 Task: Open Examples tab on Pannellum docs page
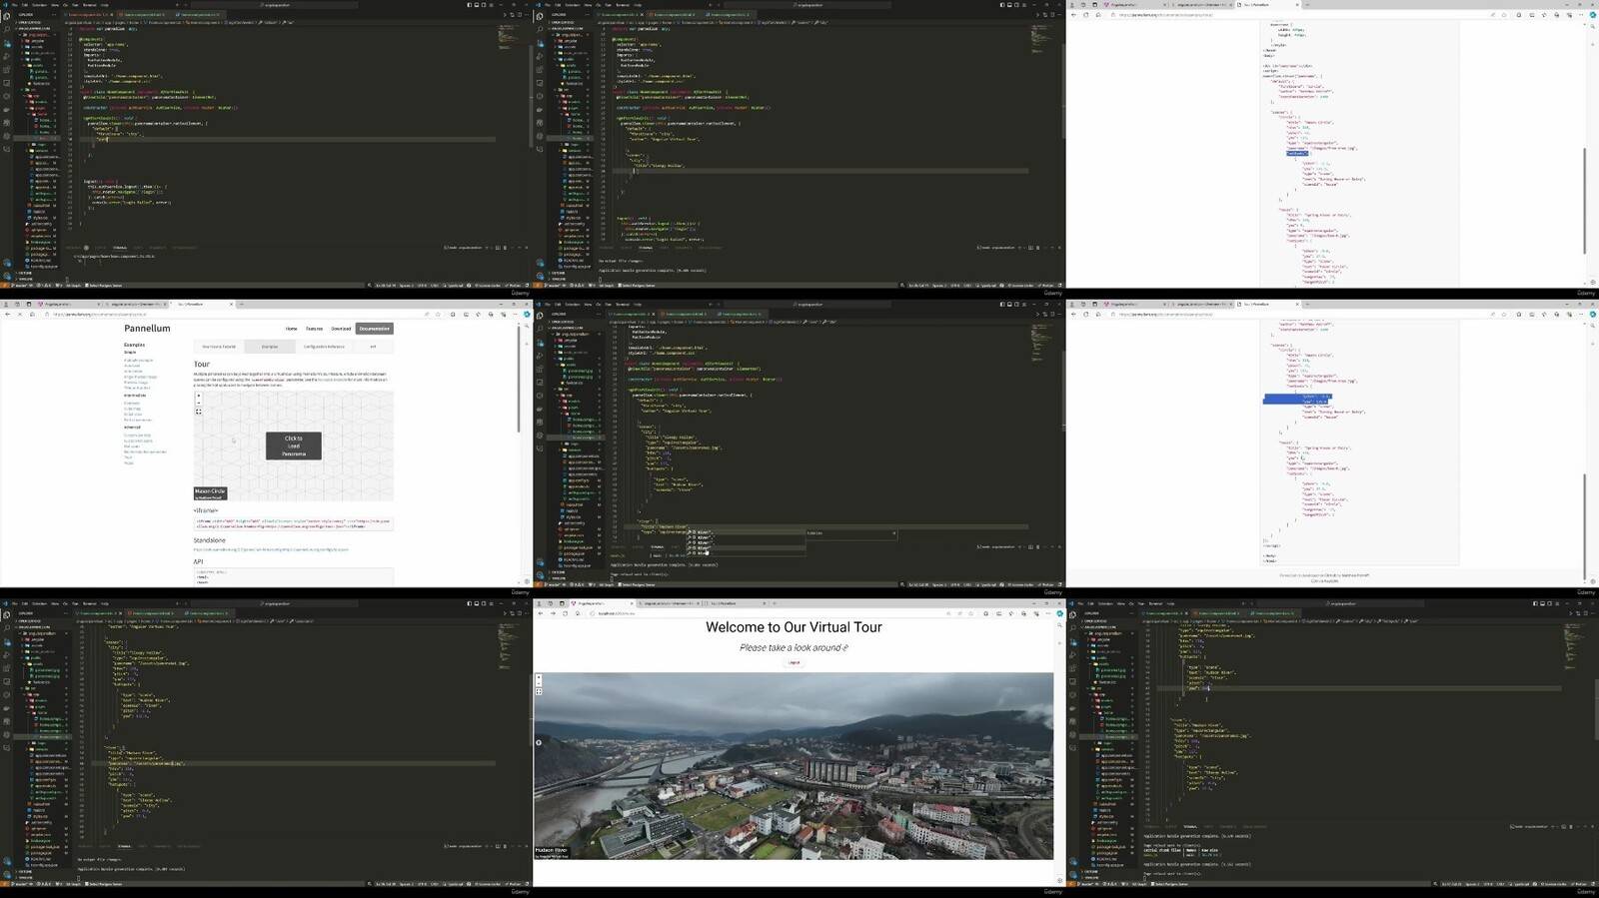coord(270,347)
